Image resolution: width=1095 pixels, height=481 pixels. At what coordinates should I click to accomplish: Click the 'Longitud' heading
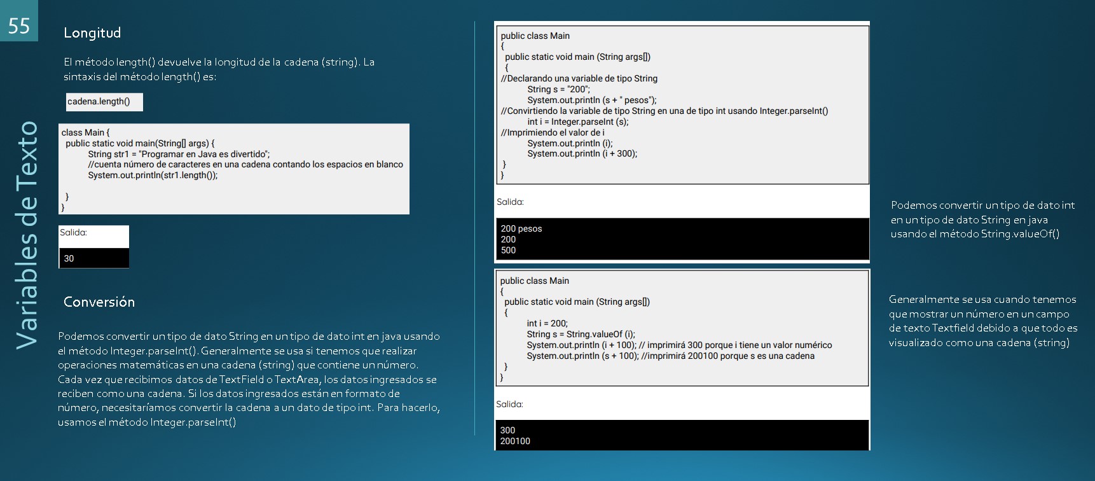pyautogui.click(x=92, y=33)
